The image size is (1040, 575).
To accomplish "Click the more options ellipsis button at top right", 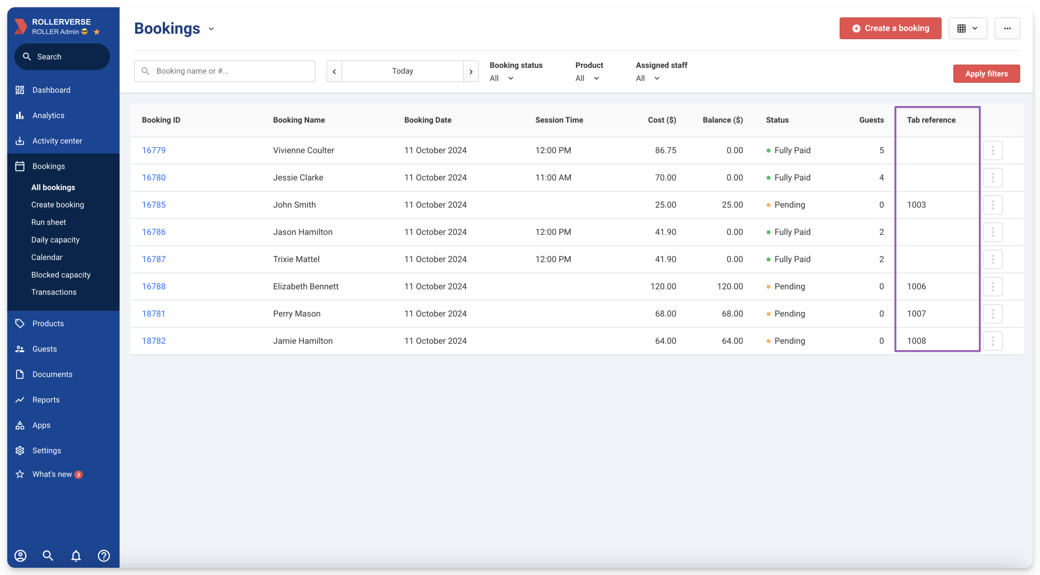I will click(x=1007, y=28).
